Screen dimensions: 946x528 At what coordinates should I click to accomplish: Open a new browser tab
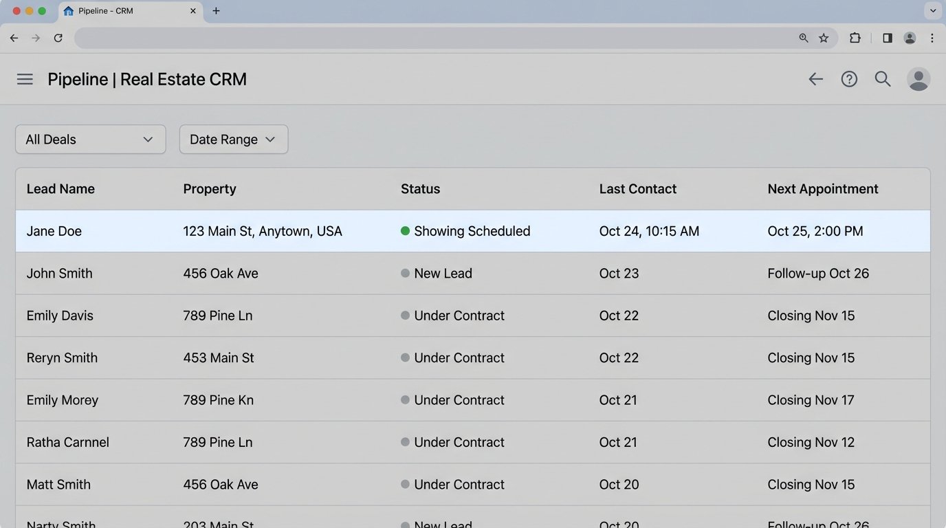[216, 10]
